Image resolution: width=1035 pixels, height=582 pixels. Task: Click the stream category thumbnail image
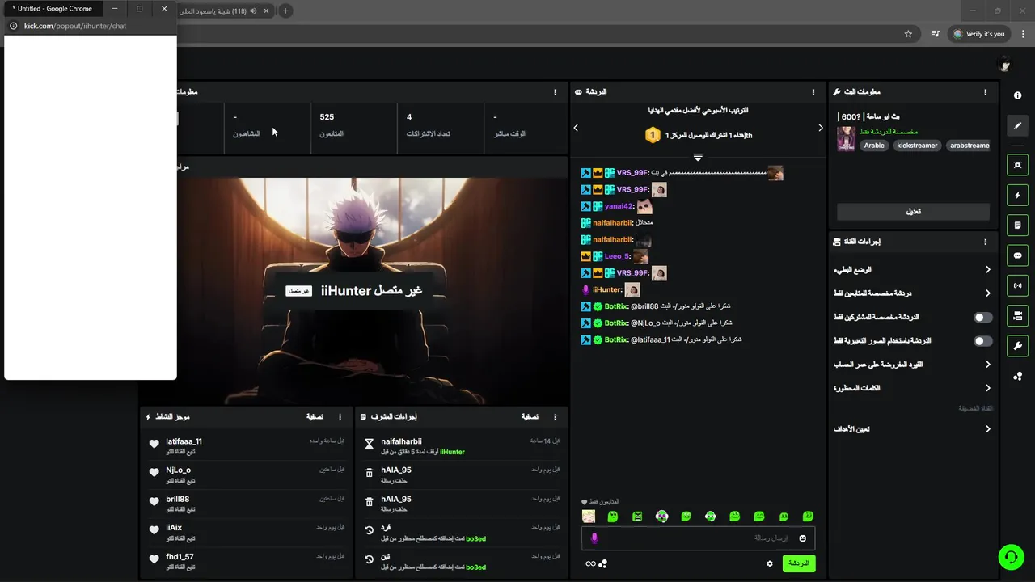click(x=846, y=138)
